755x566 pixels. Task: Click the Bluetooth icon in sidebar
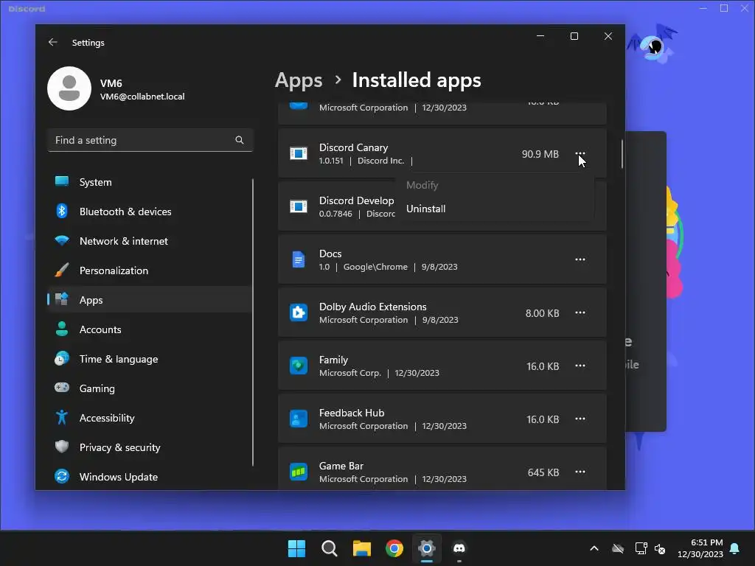point(62,212)
